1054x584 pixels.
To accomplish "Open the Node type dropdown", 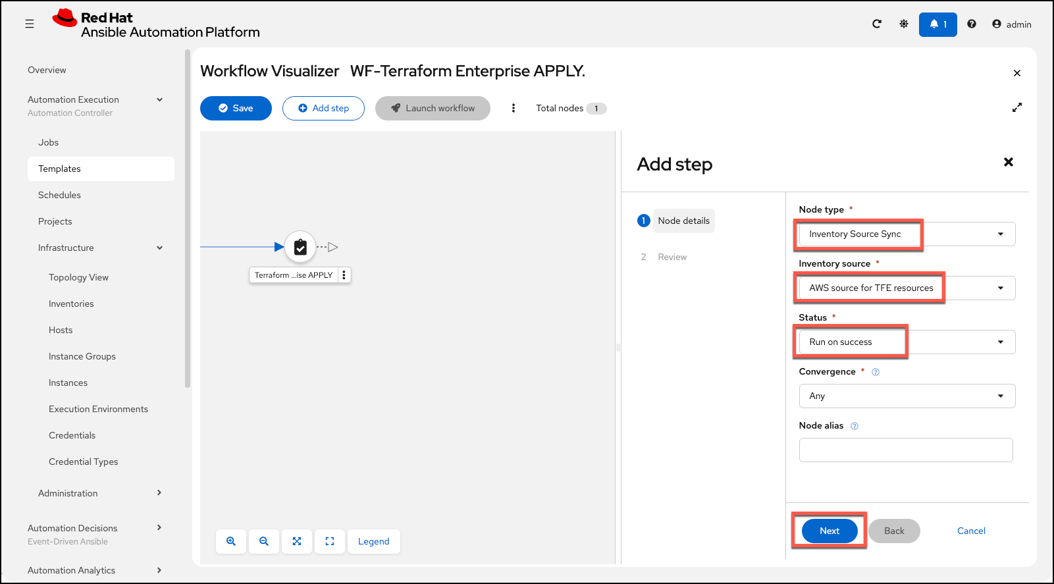I will pyautogui.click(x=907, y=234).
